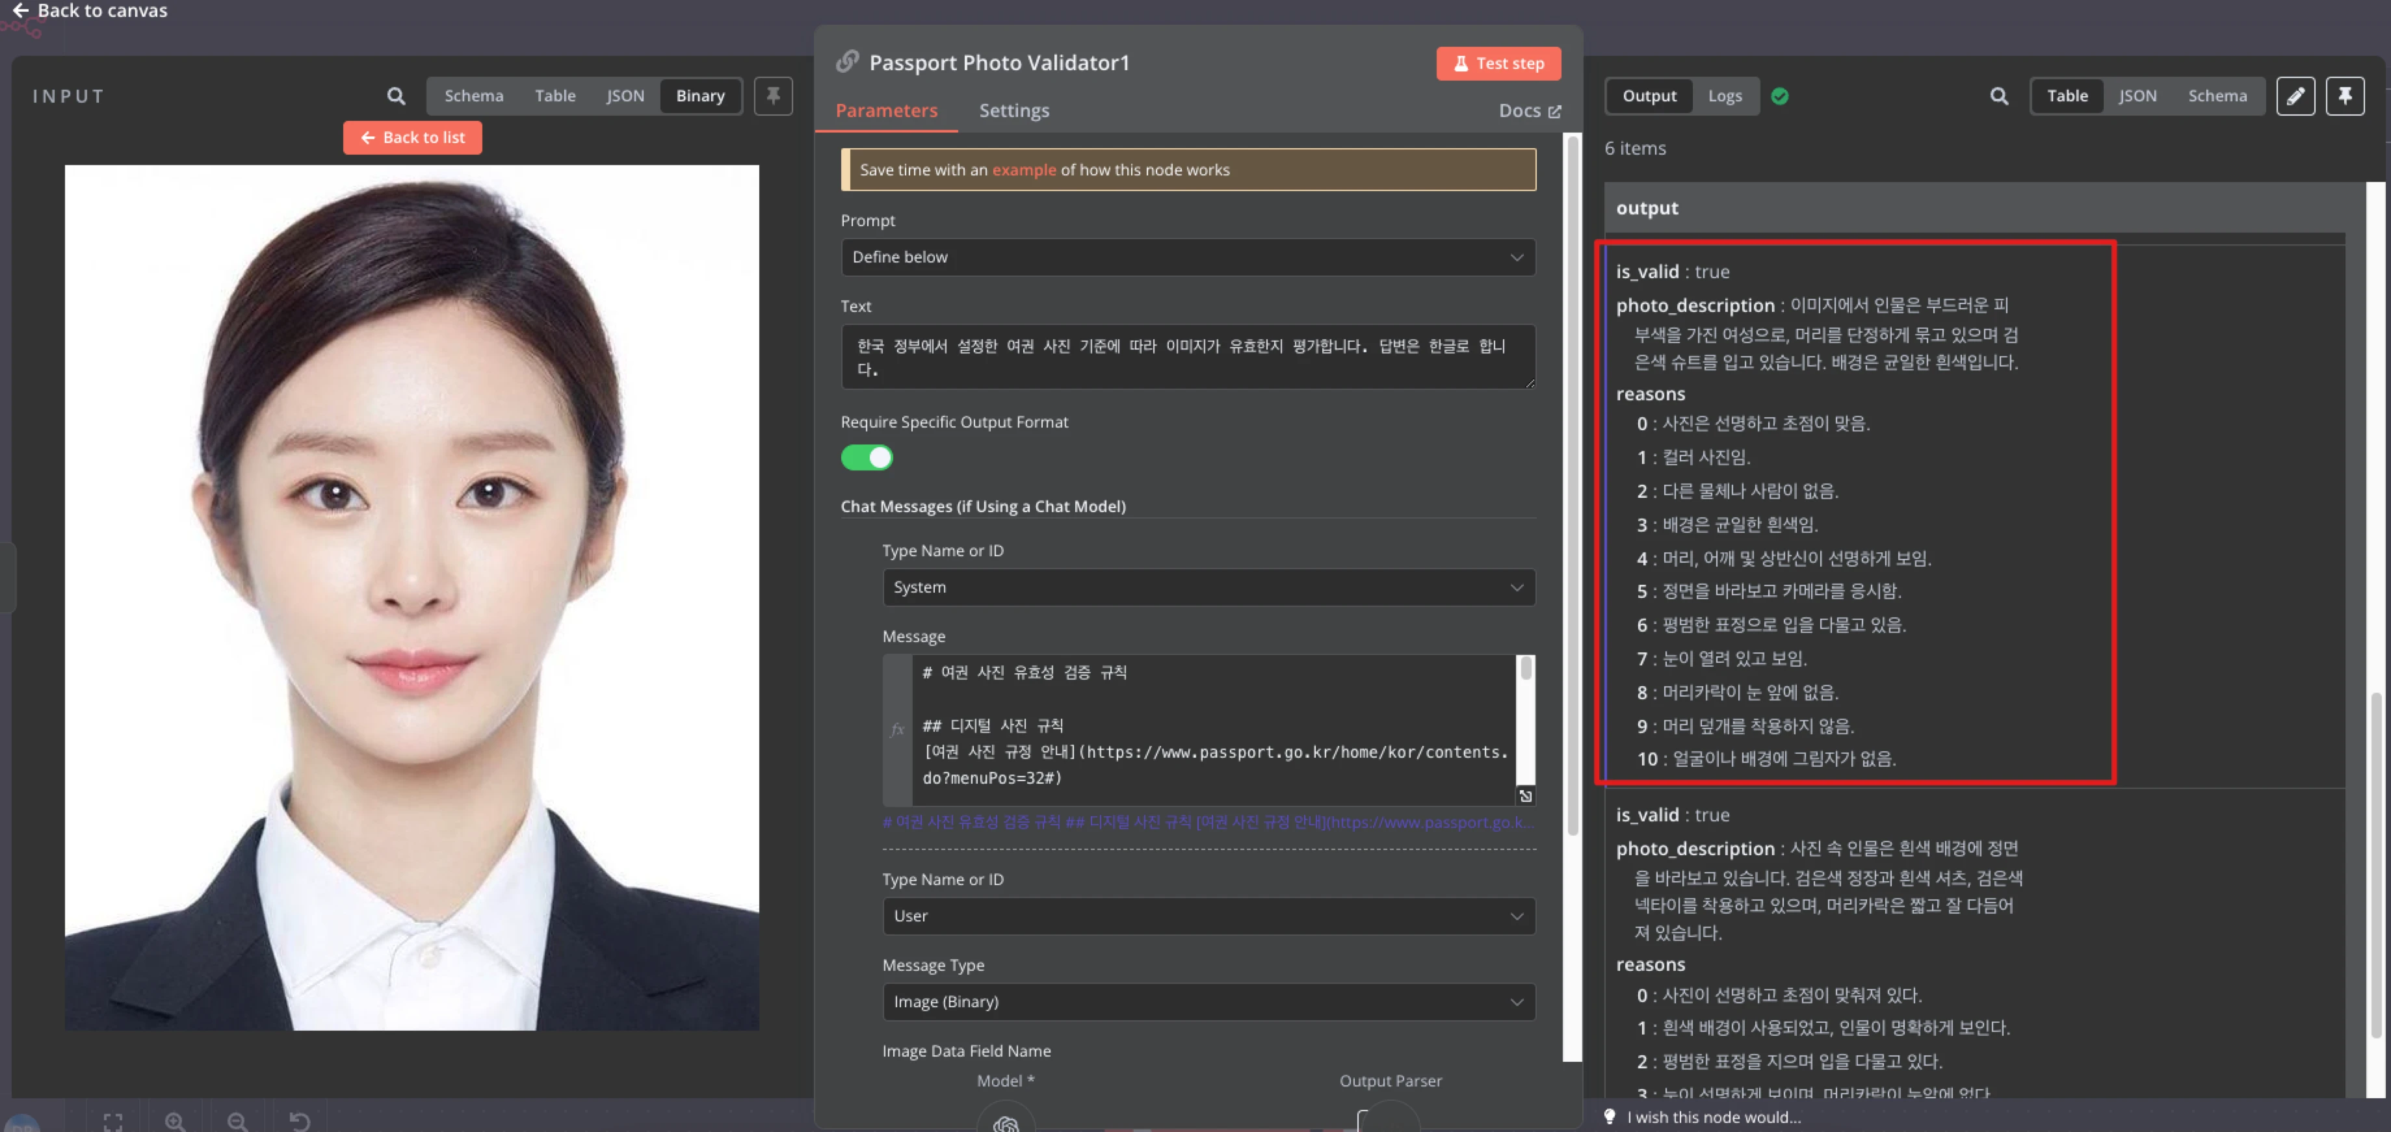Click the message editor scrollbar
The width and height of the screenshot is (2391, 1132).
(x=1525, y=670)
